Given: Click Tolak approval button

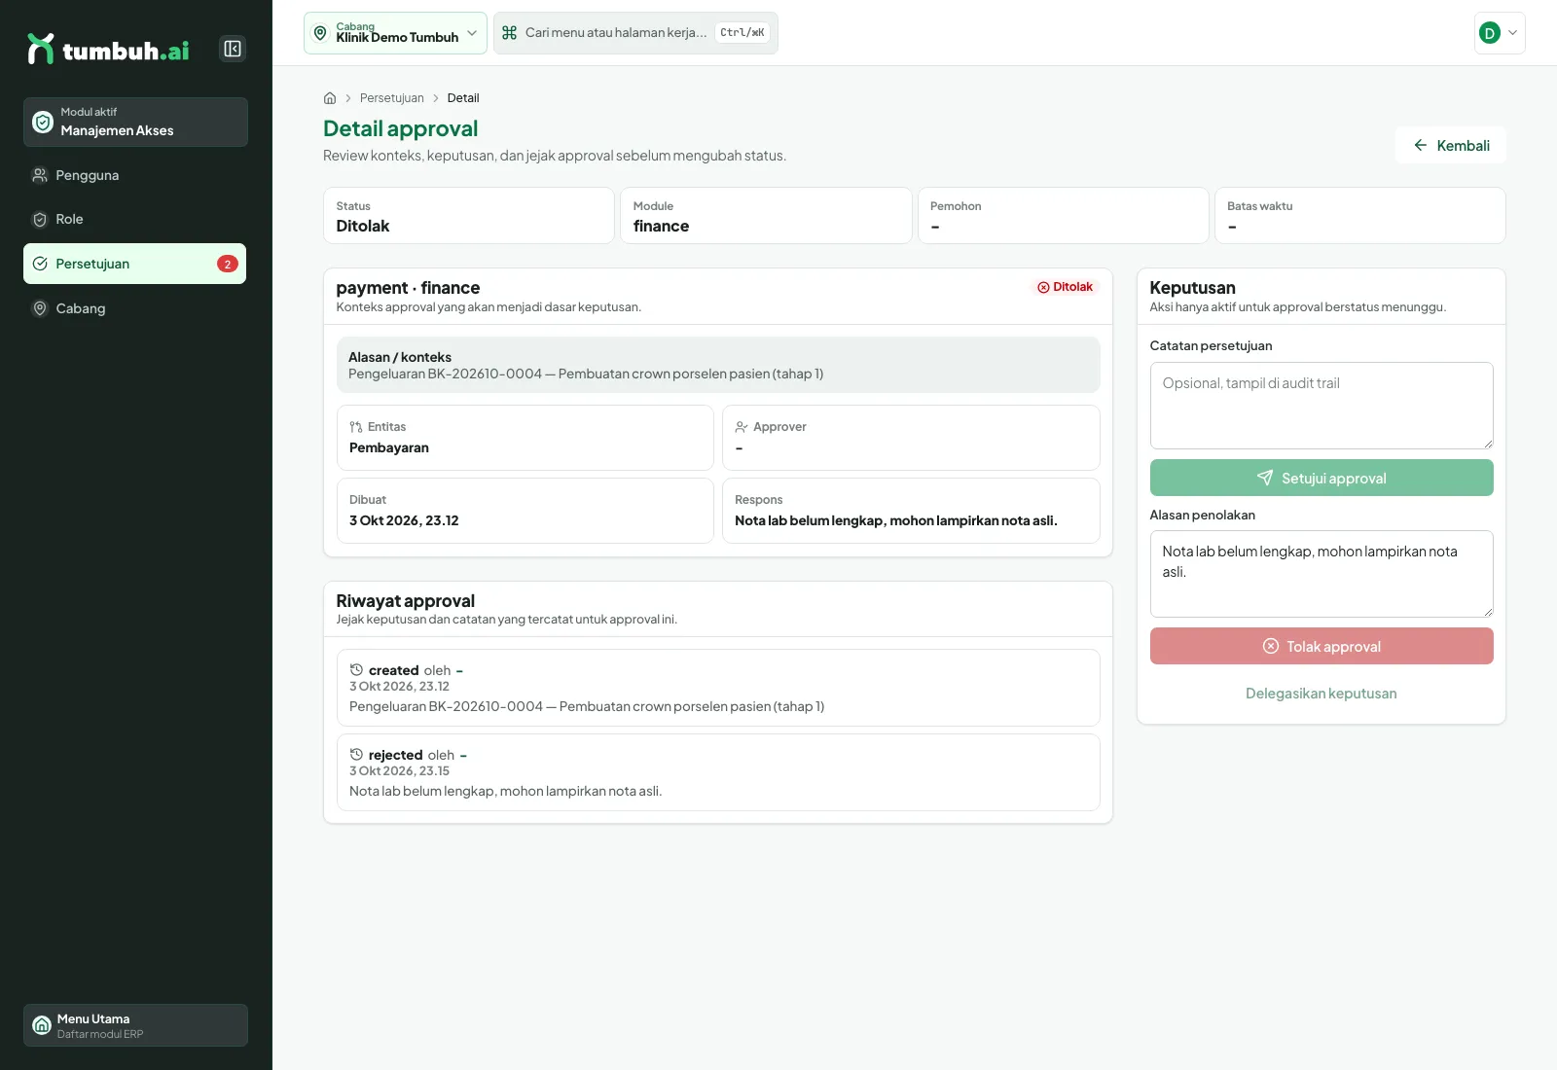Looking at the screenshot, I should [x=1322, y=646].
